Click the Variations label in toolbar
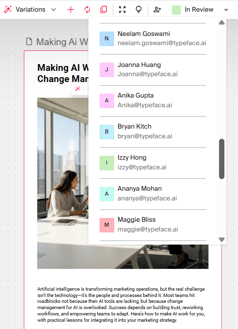This screenshot has width=238, height=329. click(31, 9)
